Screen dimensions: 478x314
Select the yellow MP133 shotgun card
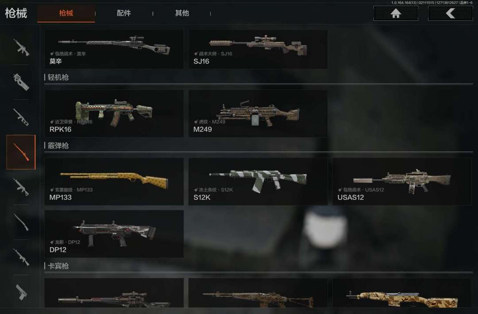click(114, 181)
